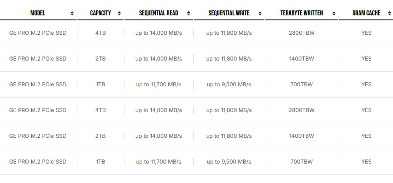
Task: Click the Capacity header label
Action: pyautogui.click(x=101, y=13)
